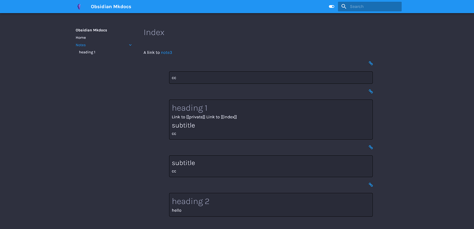The width and height of the screenshot is (474, 229).
Task: Click the Obsidian Mkdocs site title in header
Action: point(111,6)
